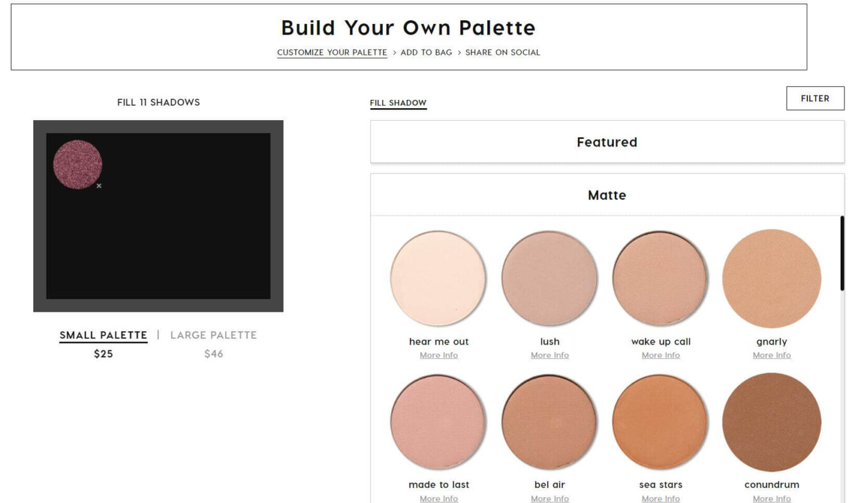The width and height of the screenshot is (852, 503).
Task: Choose the gnarly shadow swatch
Action: click(772, 278)
